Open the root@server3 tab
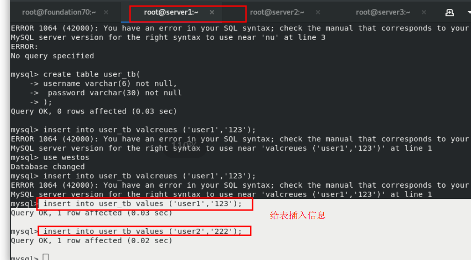This screenshot has height=260, width=471. [383, 12]
